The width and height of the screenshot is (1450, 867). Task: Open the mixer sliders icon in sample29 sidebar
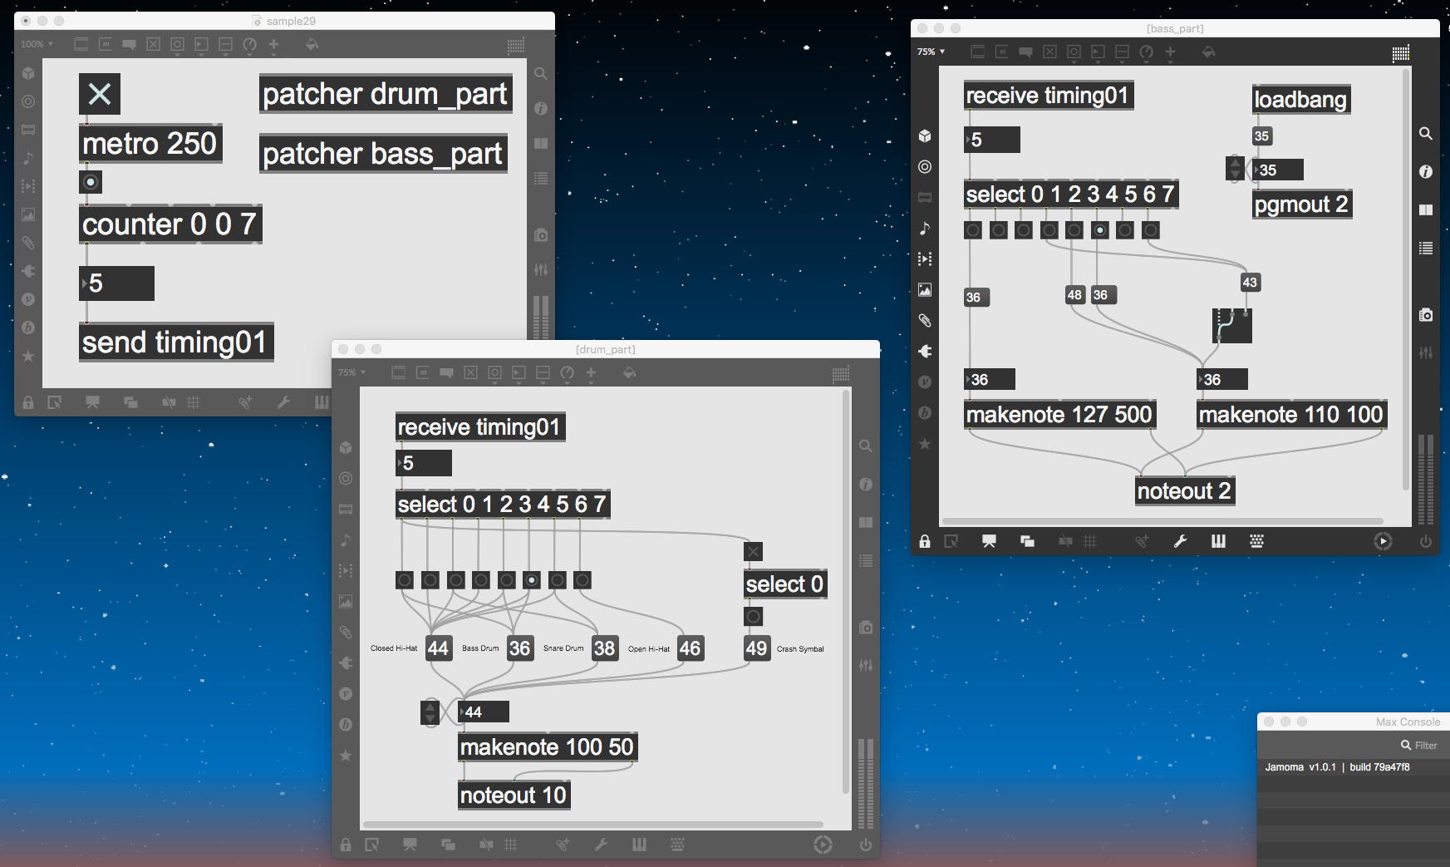pos(540,269)
